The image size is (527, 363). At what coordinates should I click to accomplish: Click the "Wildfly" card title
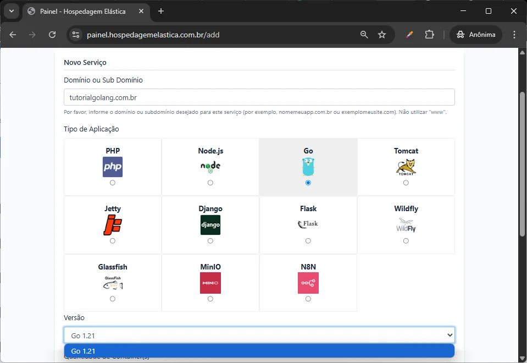[406, 208]
